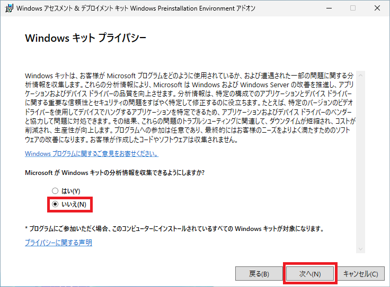Select the いいえ(N) radio button
390x287 pixels.
pyautogui.click(x=55, y=204)
